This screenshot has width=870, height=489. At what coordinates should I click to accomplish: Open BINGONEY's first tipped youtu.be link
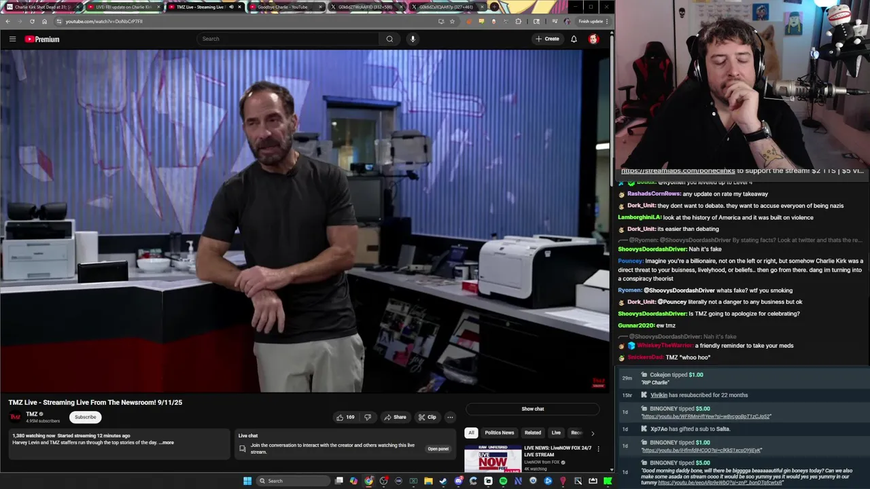(706, 416)
